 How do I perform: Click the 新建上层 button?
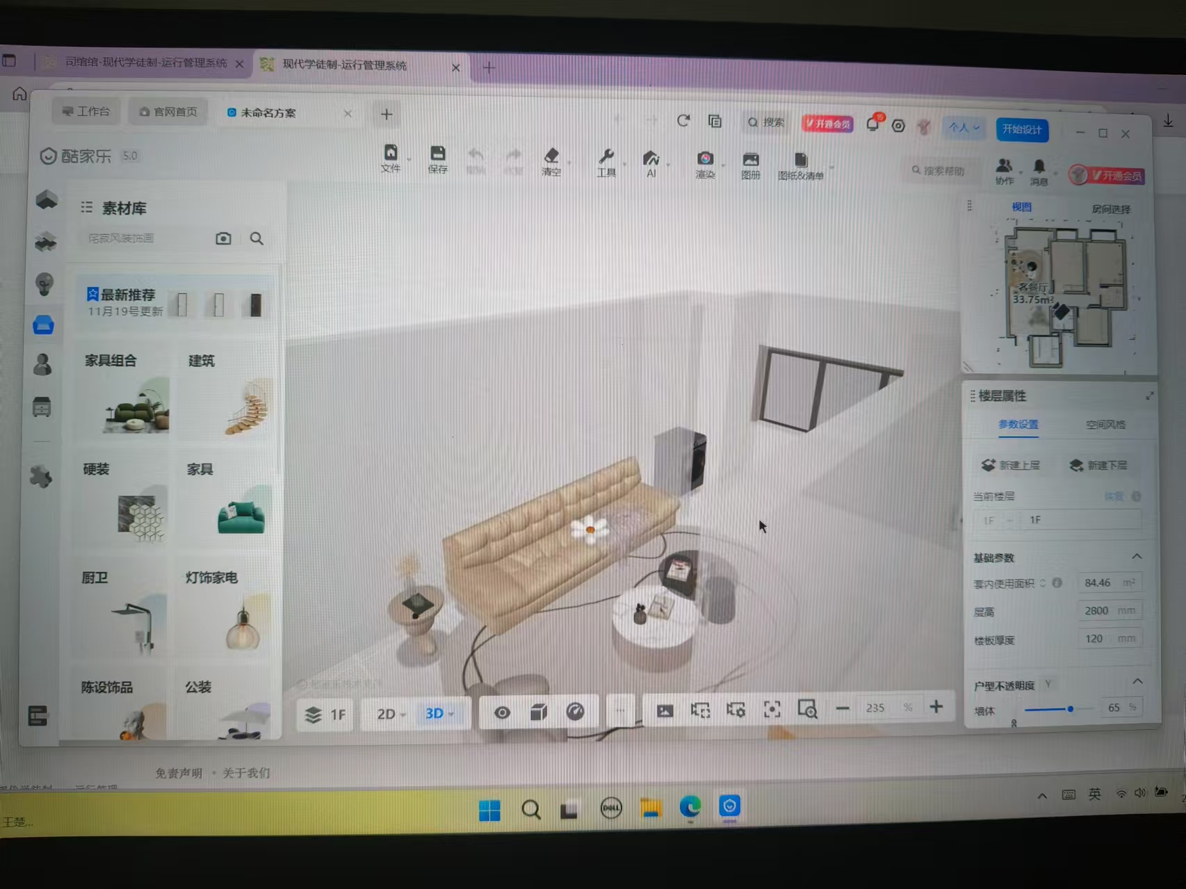click(1011, 465)
